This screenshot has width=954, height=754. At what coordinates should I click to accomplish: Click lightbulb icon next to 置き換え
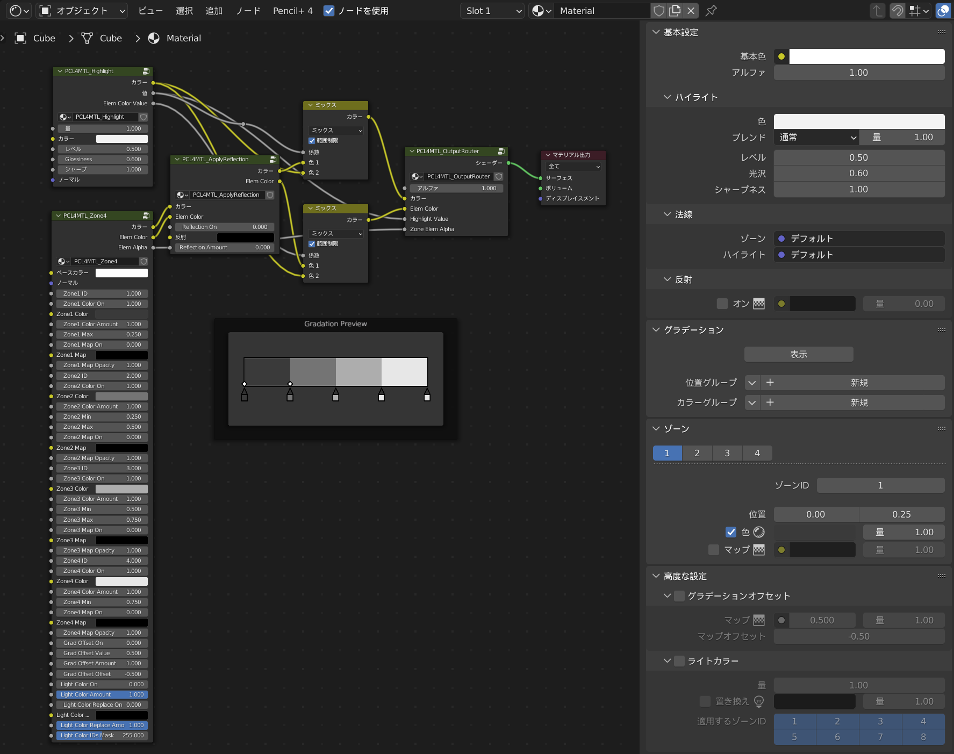(759, 701)
